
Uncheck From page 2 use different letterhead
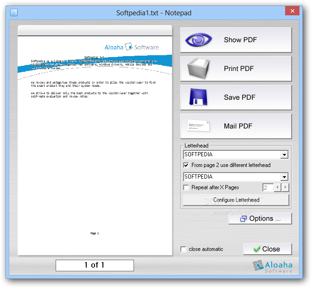[x=186, y=165]
